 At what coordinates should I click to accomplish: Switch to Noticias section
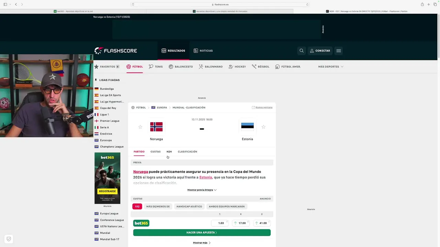point(203,51)
